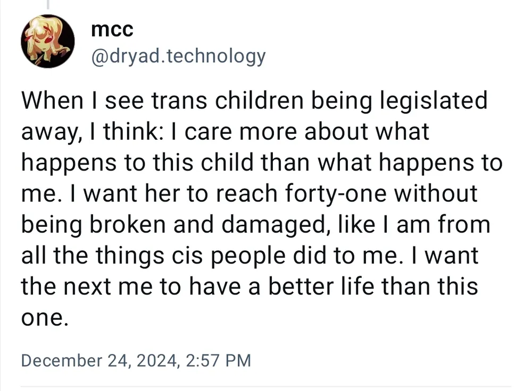Click the 2:57 PM time text
Viewport: 532px width, 391px height.
[219, 361]
